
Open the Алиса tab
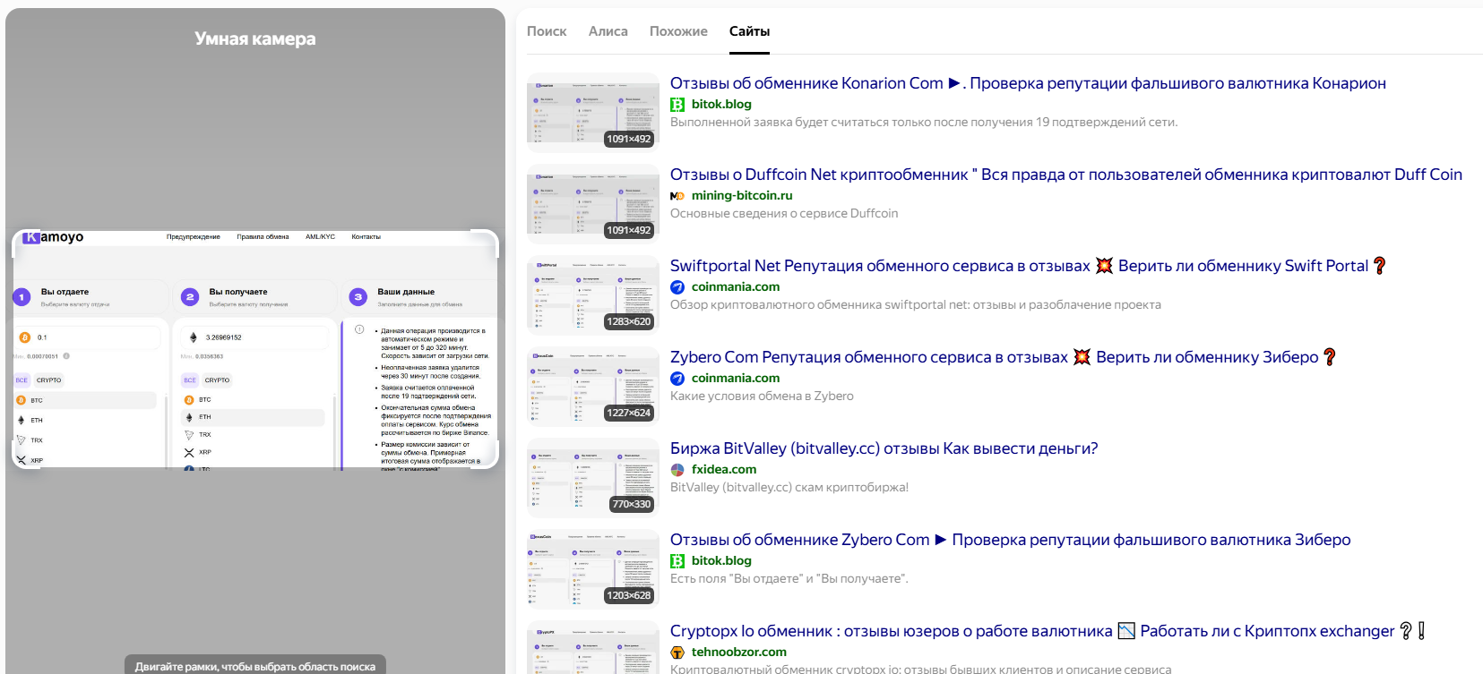pos(608,31)
